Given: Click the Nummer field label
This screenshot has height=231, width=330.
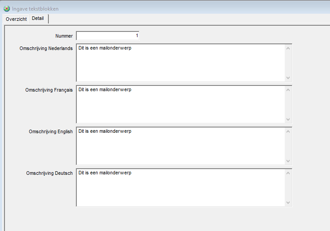Looking at the screenshot, I should point(64,36).
